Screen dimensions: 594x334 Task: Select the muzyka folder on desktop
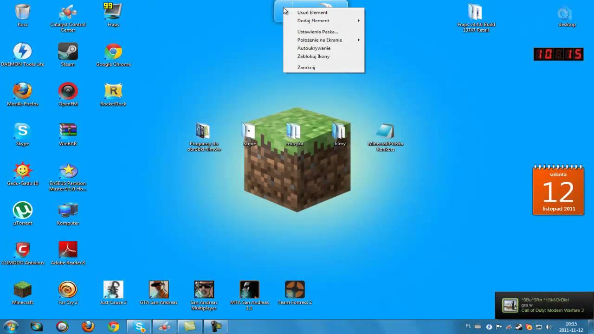(x=294, y=135)
